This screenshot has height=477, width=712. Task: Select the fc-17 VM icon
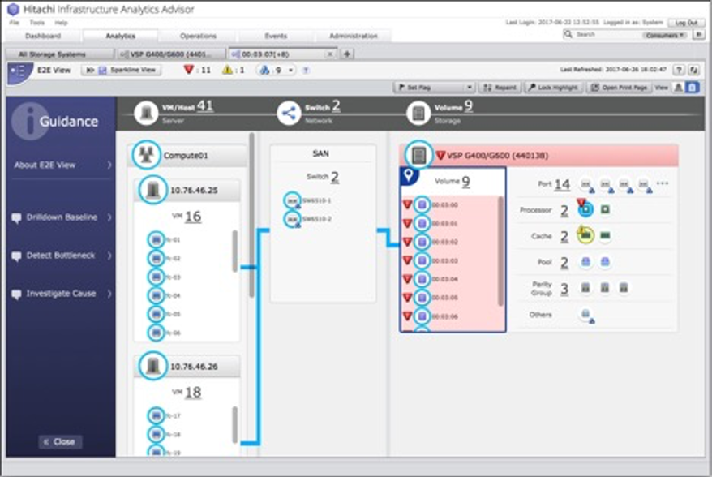tap(157, 415)
